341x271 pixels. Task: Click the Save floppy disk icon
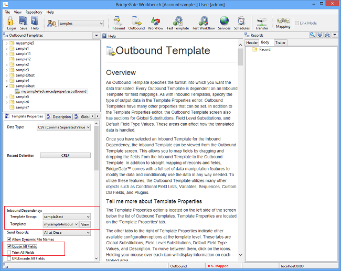(23, 21)
